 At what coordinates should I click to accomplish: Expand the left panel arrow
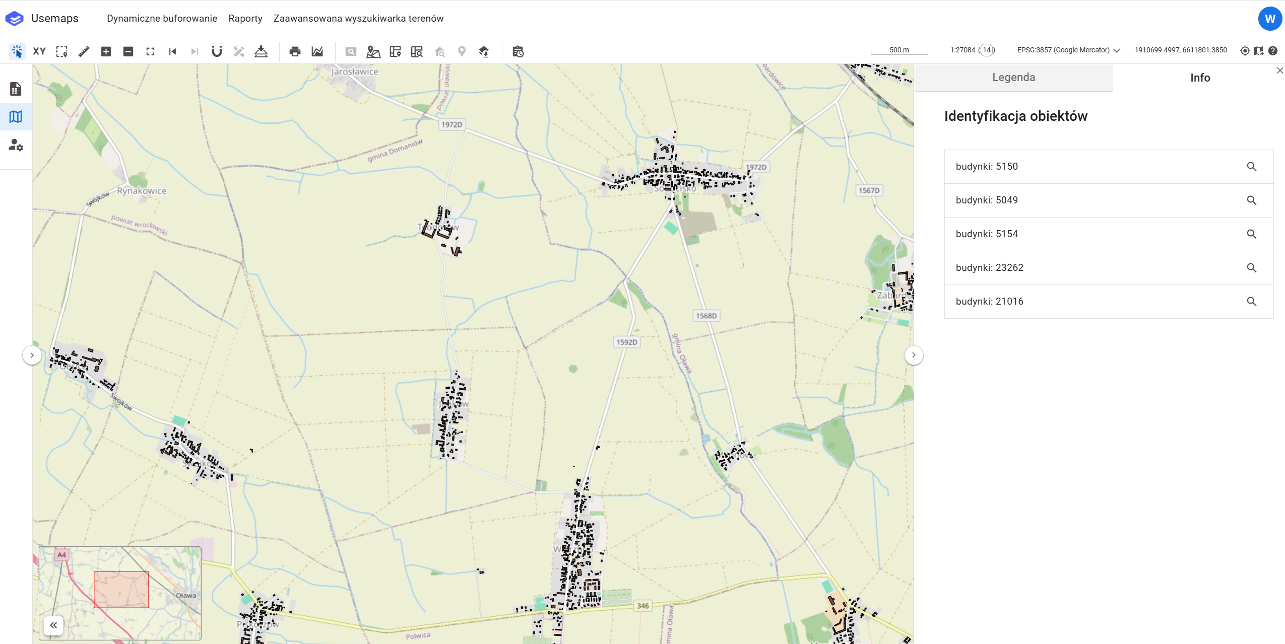pyautogui.click(x=32, y=355)
